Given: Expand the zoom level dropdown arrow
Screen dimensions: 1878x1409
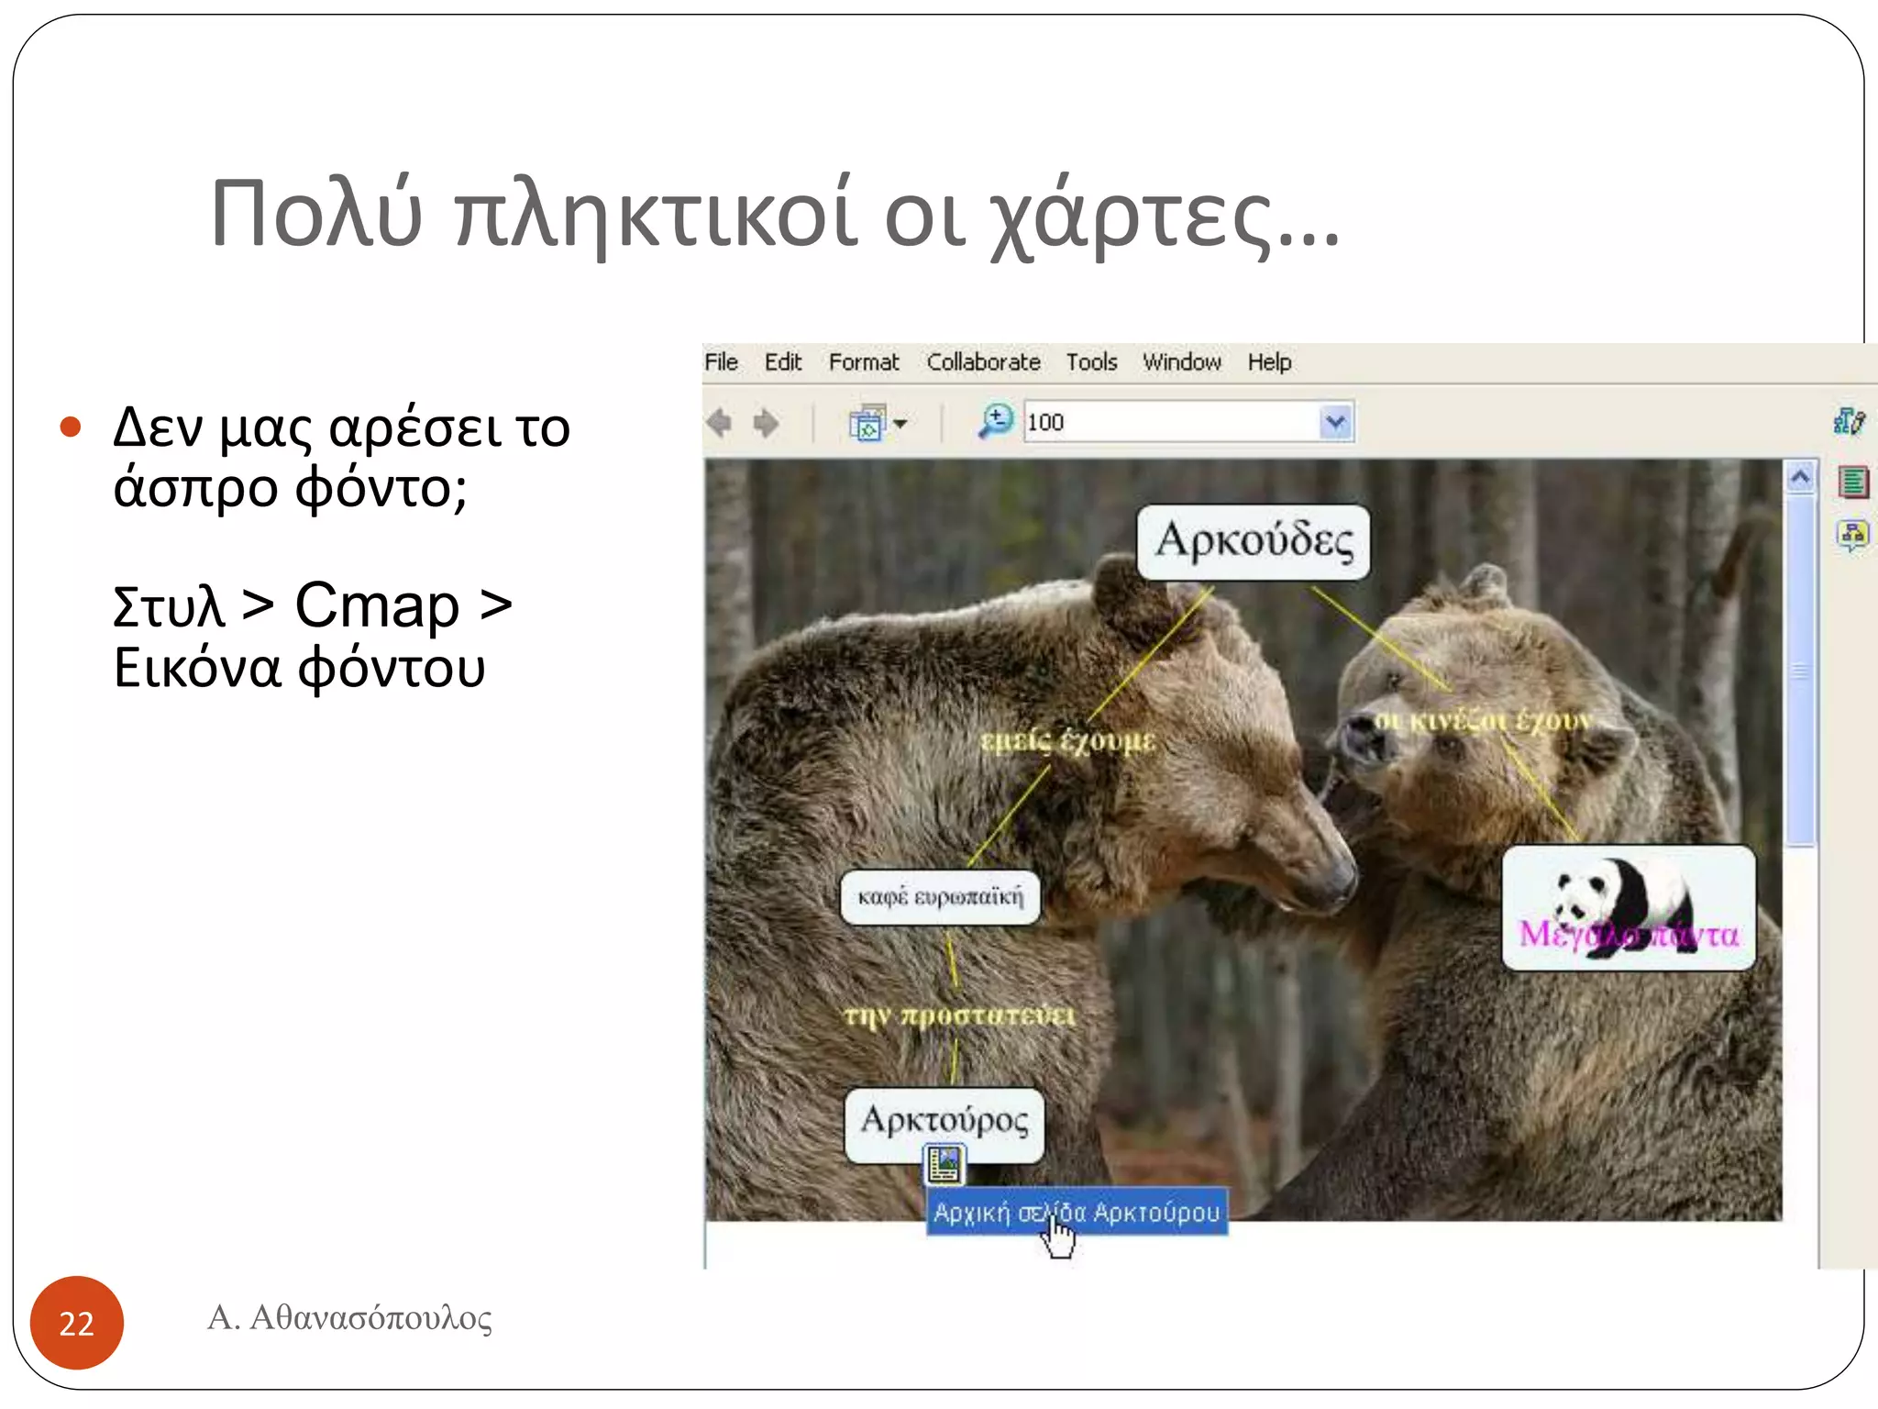Looking at the screenshot, I should [1336, 422].
